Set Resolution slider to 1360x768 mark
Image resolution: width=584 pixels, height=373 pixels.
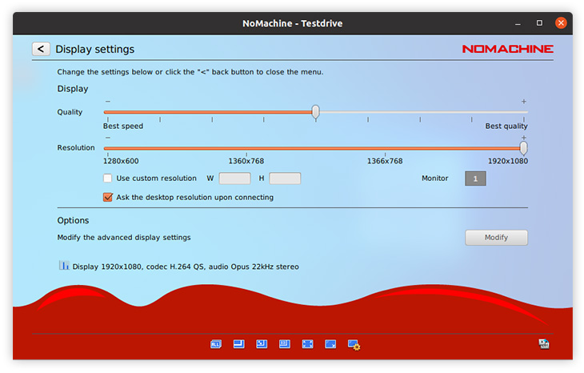246,148
